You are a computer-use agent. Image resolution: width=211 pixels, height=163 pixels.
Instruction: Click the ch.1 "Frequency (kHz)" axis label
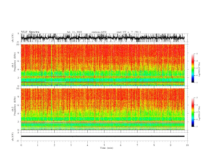[15, 62]
